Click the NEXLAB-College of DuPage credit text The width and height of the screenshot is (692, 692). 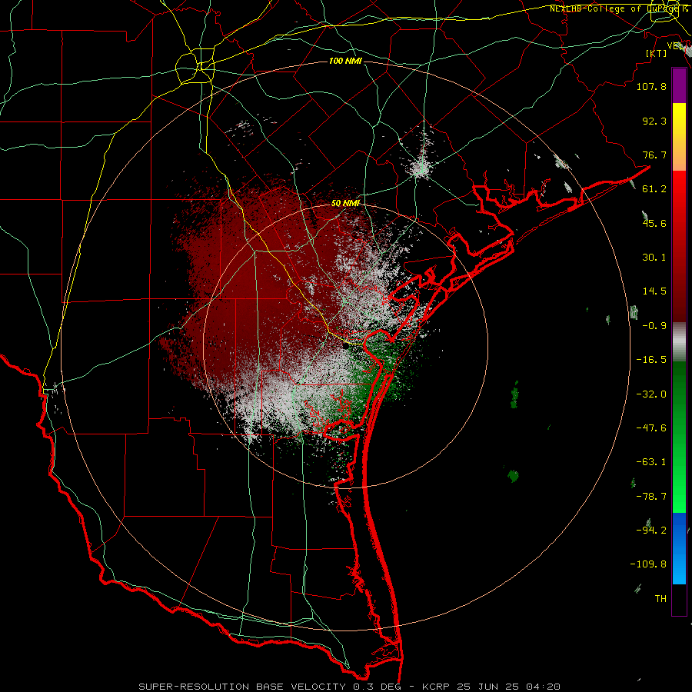point(619,8)
